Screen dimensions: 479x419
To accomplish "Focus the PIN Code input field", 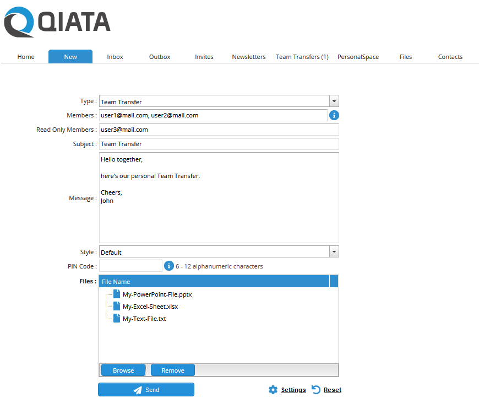I will pos(131,266).
